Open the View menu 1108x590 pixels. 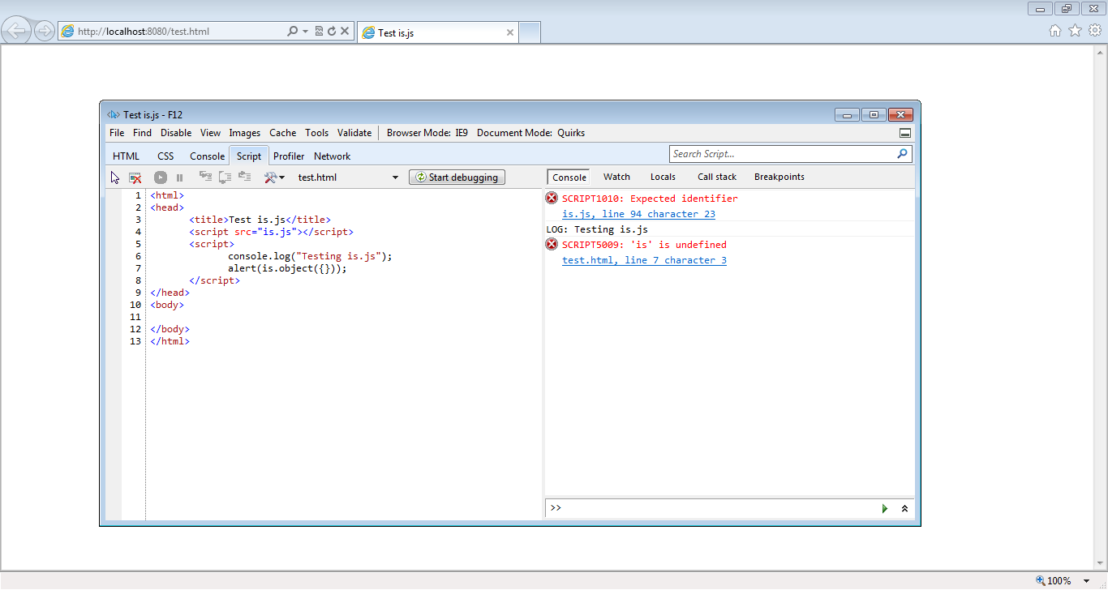[x=210, y=133]
